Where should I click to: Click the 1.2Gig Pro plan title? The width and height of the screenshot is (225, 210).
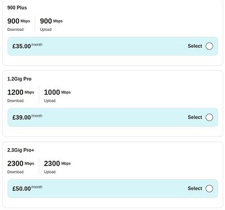(19, 79)
